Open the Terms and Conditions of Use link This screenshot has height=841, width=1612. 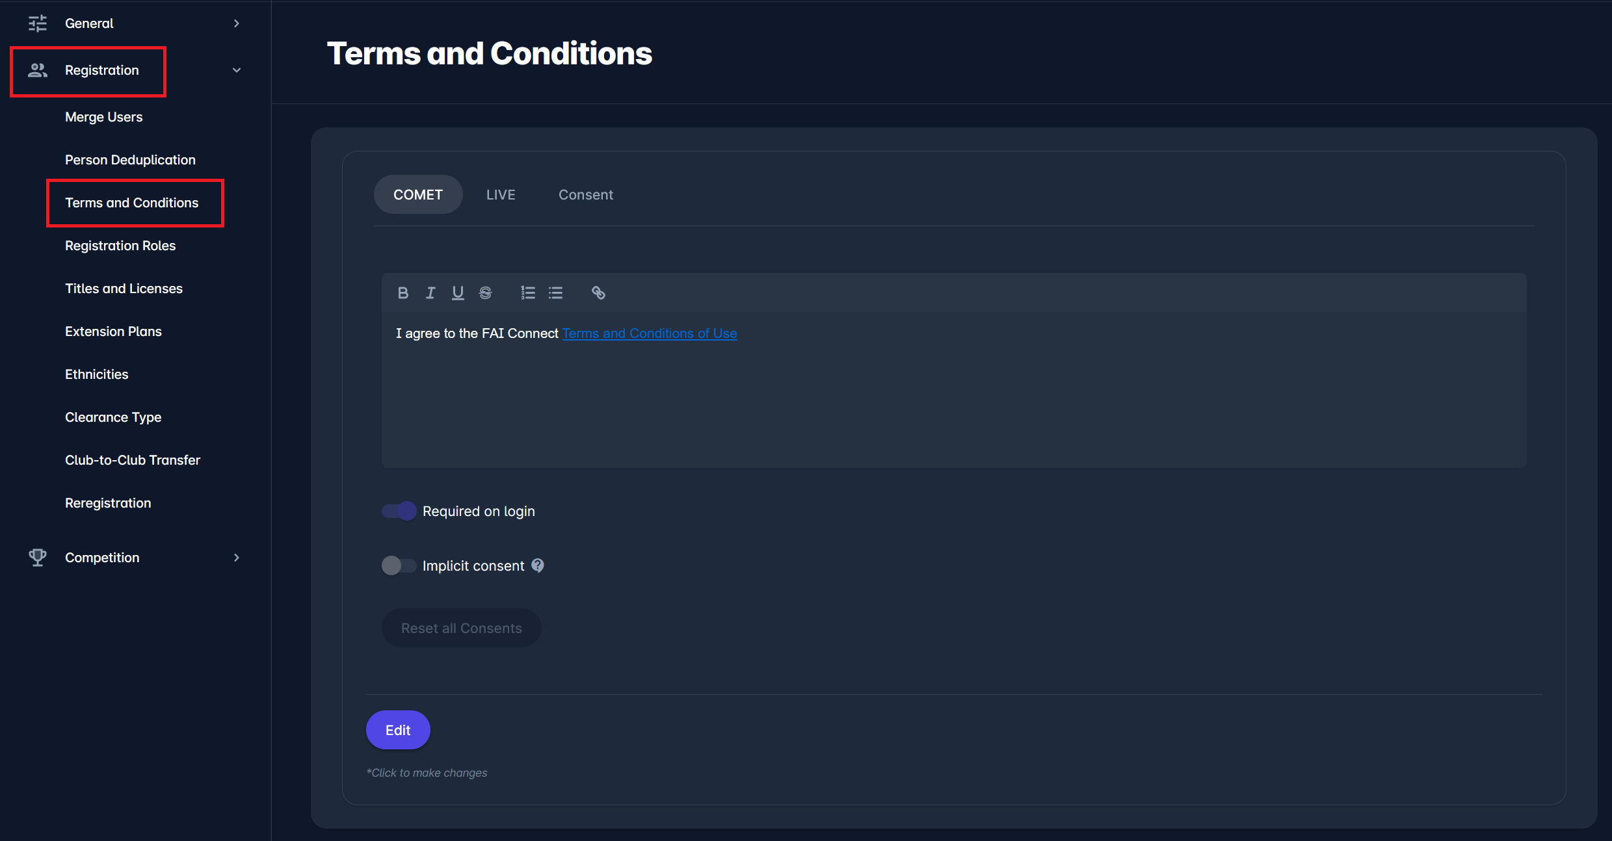[x=649, y=333]
